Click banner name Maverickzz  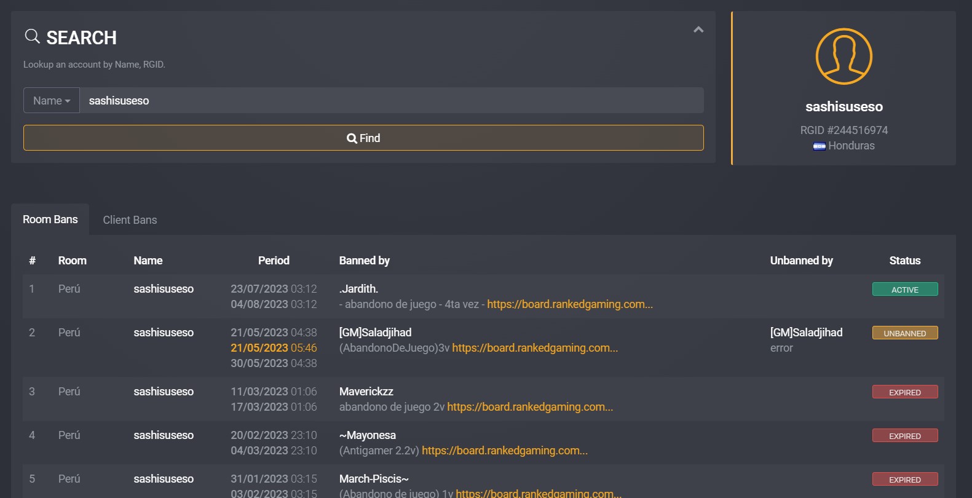(x=366, y=392)
